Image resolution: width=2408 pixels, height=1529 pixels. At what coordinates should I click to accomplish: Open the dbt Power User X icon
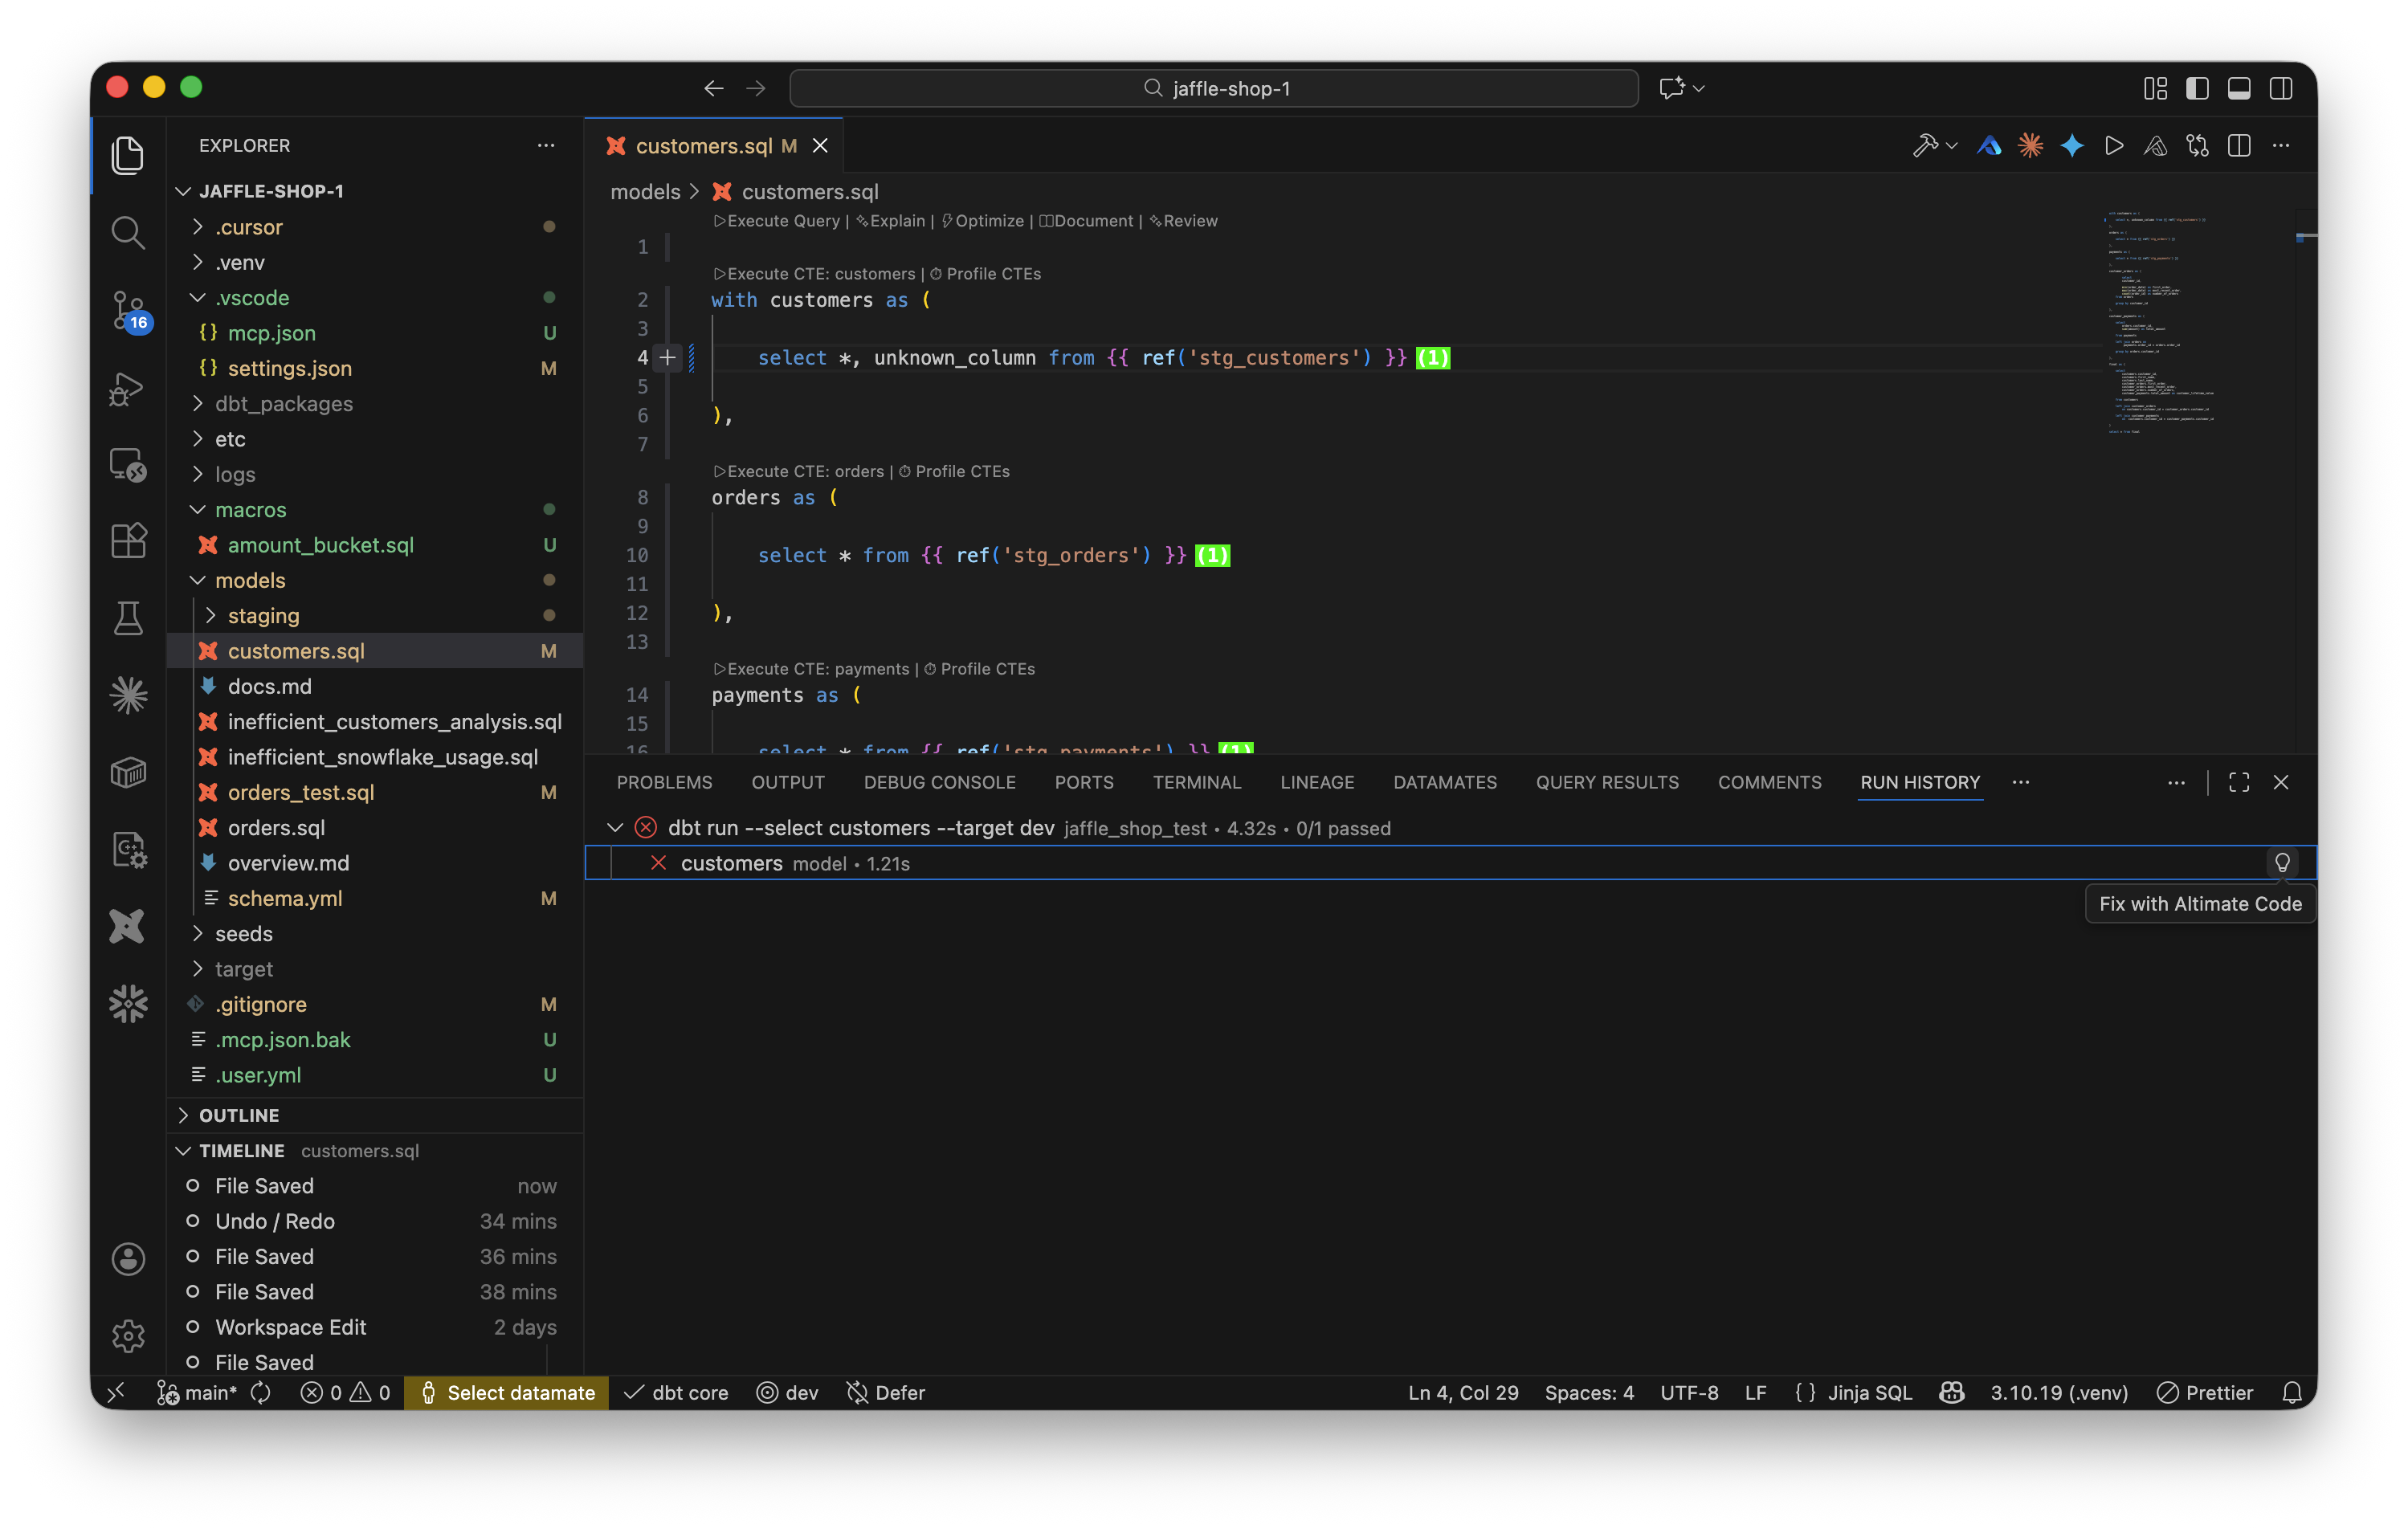[128, 926]
